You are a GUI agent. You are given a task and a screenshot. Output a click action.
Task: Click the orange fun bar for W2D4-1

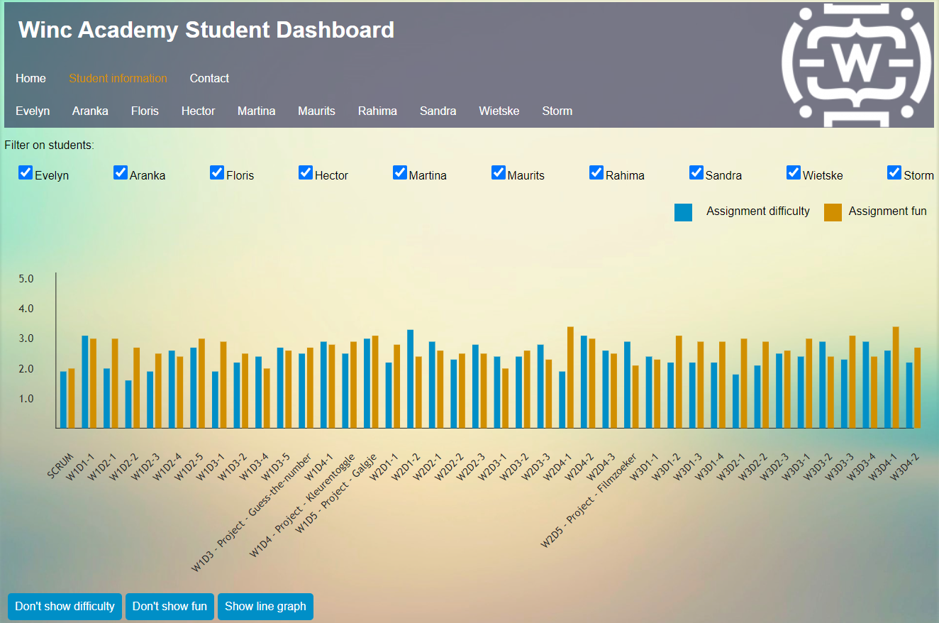coord(570,377)
